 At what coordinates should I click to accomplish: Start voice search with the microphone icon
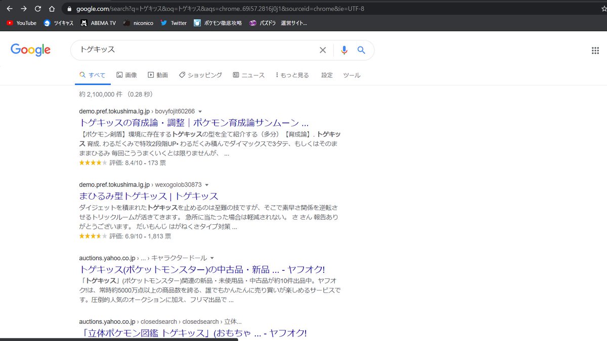pyautogui.click(x=344, y=50)
